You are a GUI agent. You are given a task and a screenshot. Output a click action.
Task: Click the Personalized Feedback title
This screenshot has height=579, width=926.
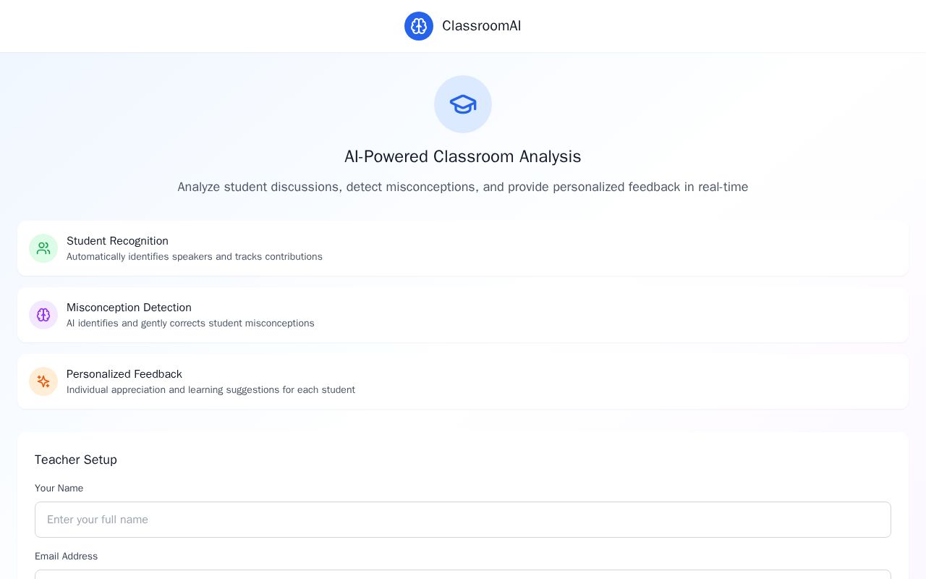click(x=124, y=374)
